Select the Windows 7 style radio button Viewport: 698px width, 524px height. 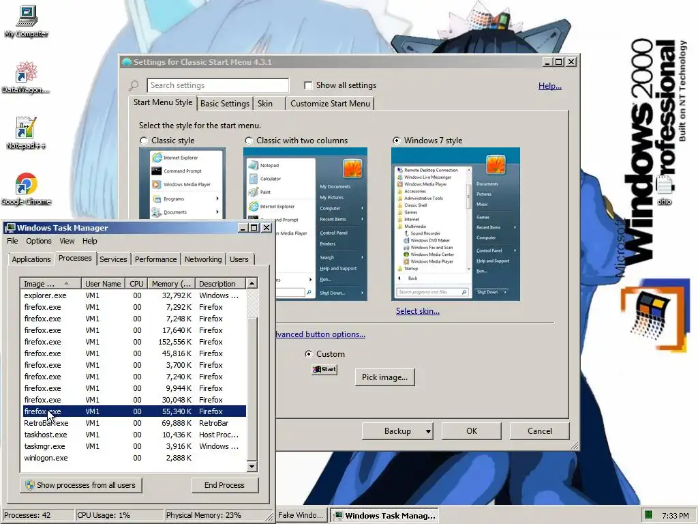click(396, 141)
